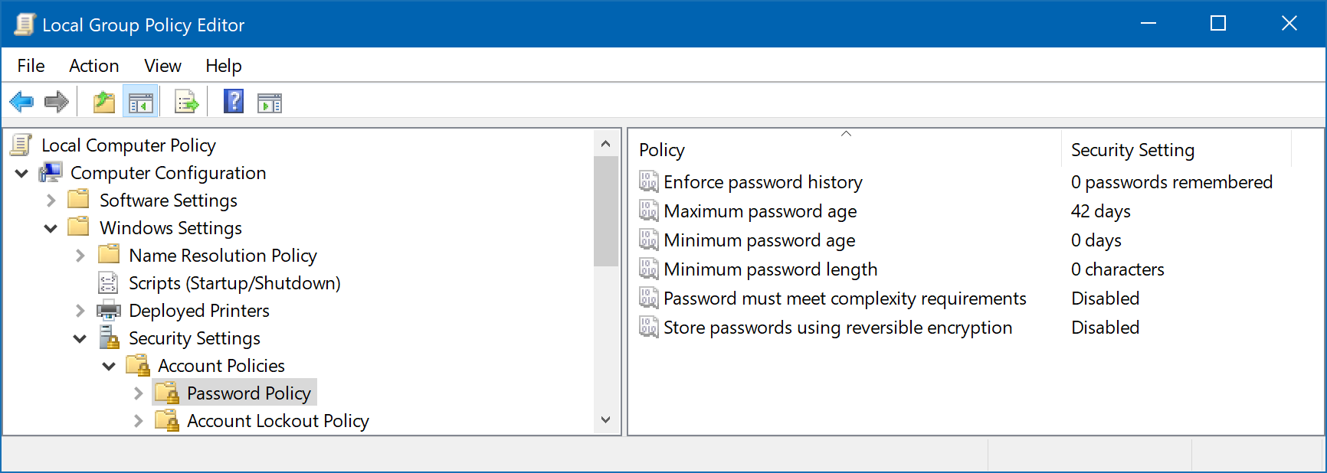Viewport: 1327px width, 473px height.
Task: Click the Security Settings lock icon
Action: [109, 338]
